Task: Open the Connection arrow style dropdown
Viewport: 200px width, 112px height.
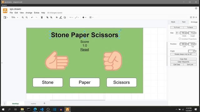Action: [x=71, y=17]
